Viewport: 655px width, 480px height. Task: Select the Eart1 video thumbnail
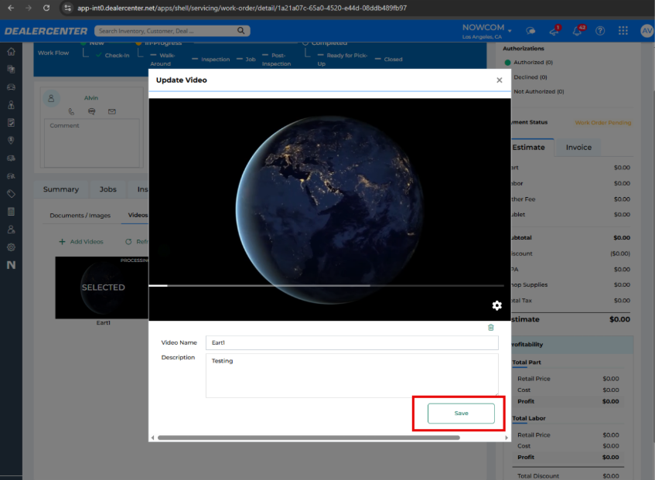(102, 288)
